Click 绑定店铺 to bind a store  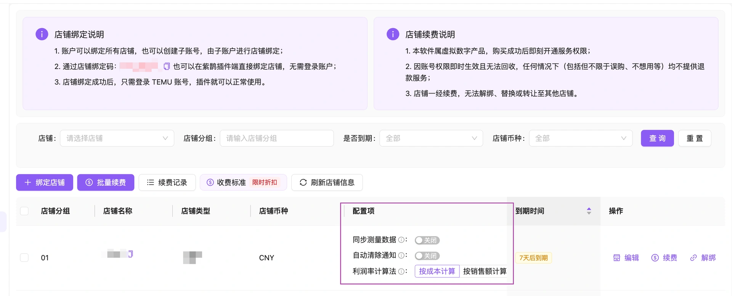pos(45,182)
